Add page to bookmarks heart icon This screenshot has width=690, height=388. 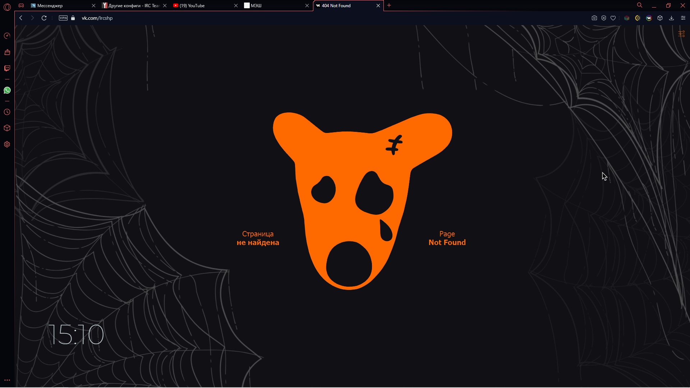[613, 18]
